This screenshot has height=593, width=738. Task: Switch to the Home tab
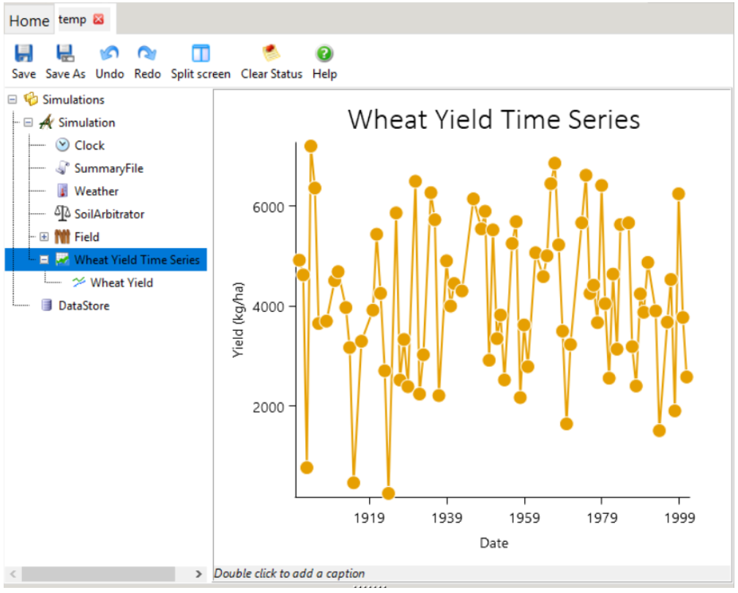click(x=29, y=20)
